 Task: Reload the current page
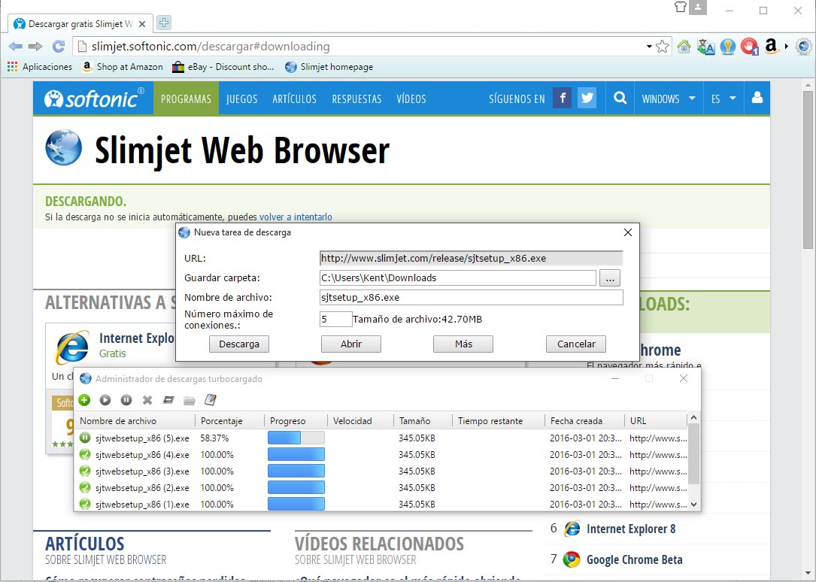59,47
